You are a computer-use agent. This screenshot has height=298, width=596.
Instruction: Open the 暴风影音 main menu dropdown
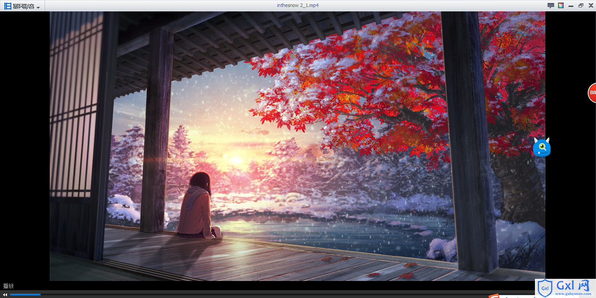pos(22,6)
